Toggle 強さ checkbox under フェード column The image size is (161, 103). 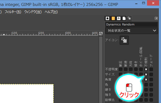tap(151, 95)
